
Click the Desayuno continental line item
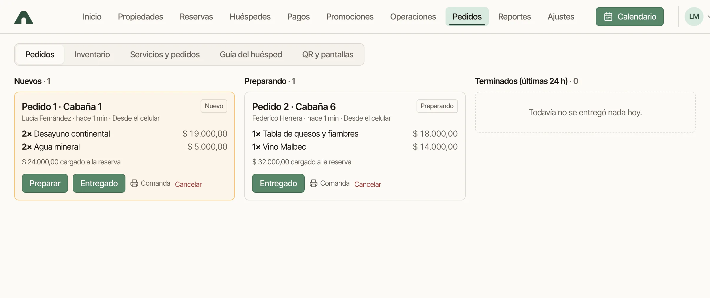coord(125,134)
